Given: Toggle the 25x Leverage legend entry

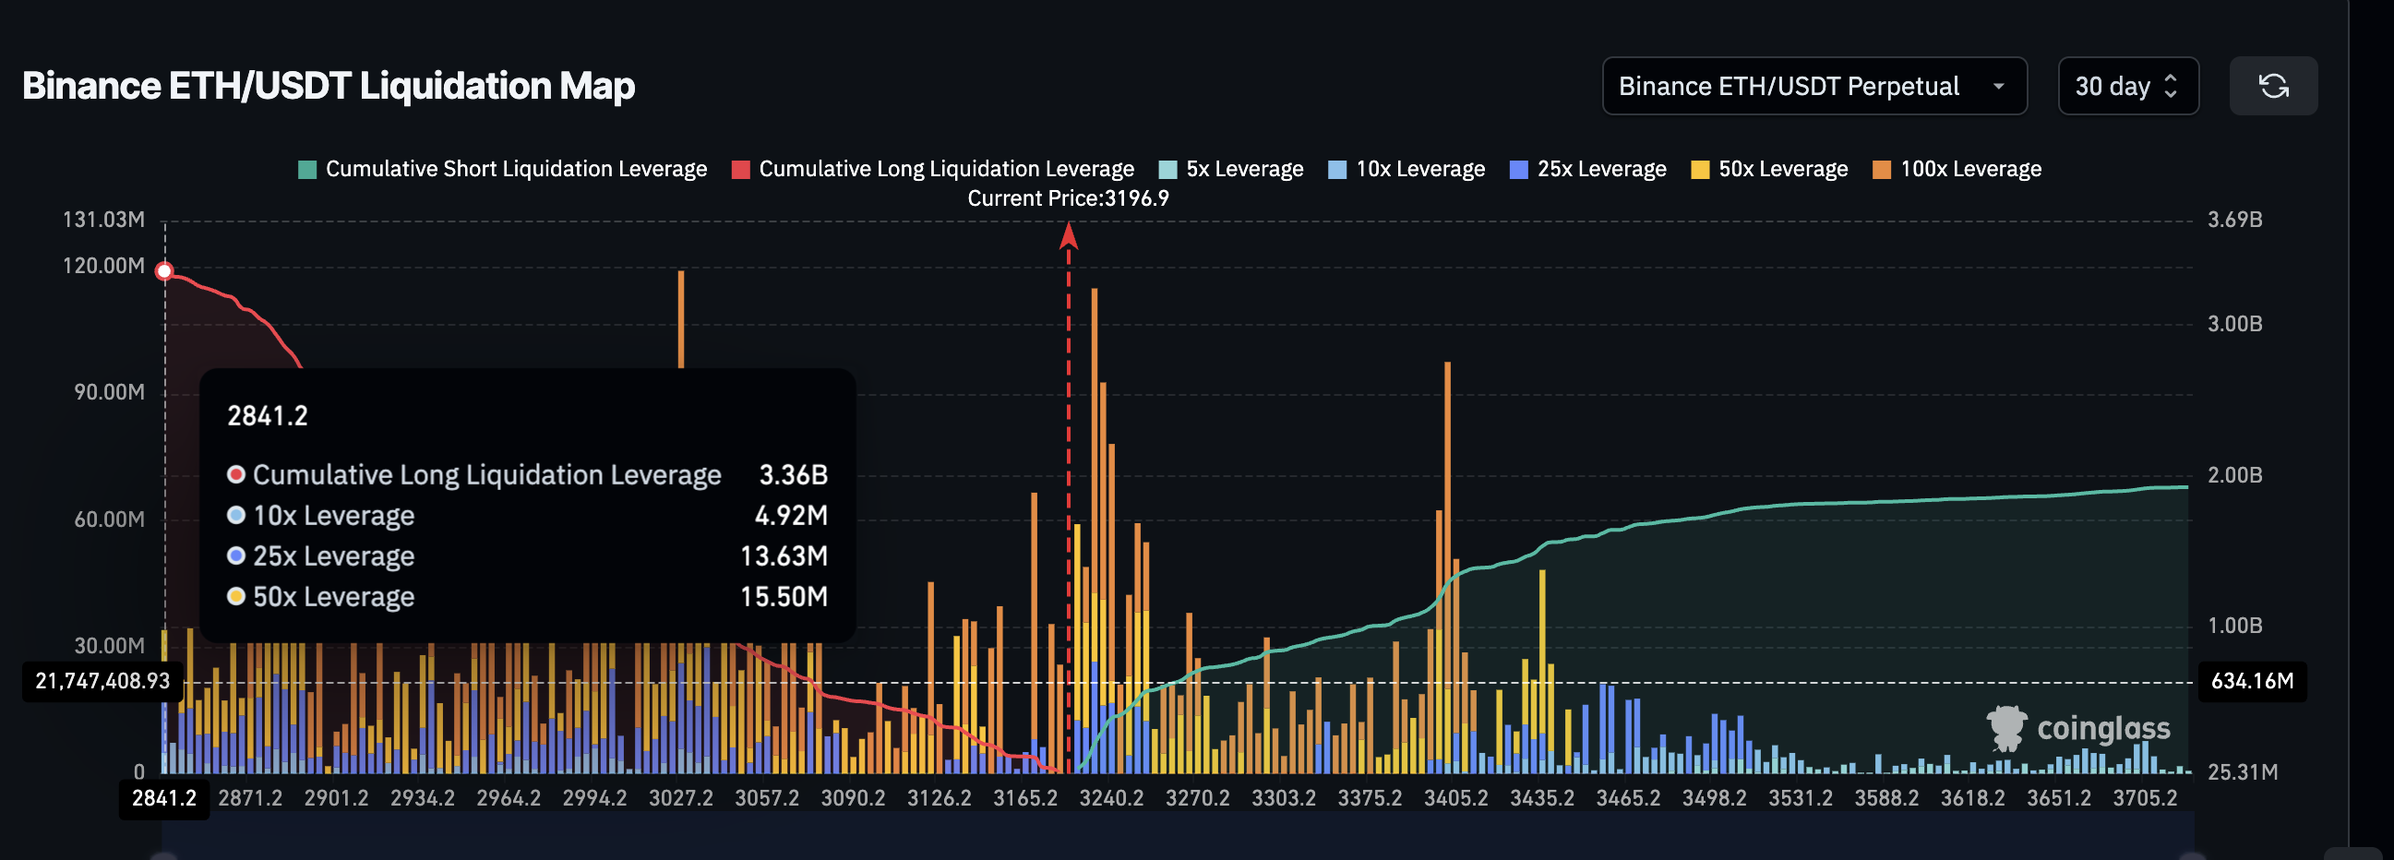Looking at the screenshot, I should coord(1586,168).
